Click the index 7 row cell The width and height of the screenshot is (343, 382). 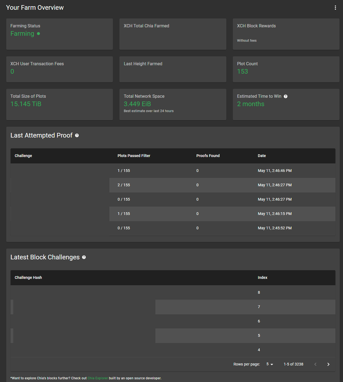(x=259, y=307)
